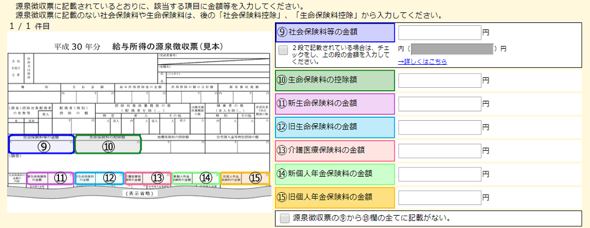
Task: Click the greyed 内( ) amount field
Action: click(x=452, y=49)
